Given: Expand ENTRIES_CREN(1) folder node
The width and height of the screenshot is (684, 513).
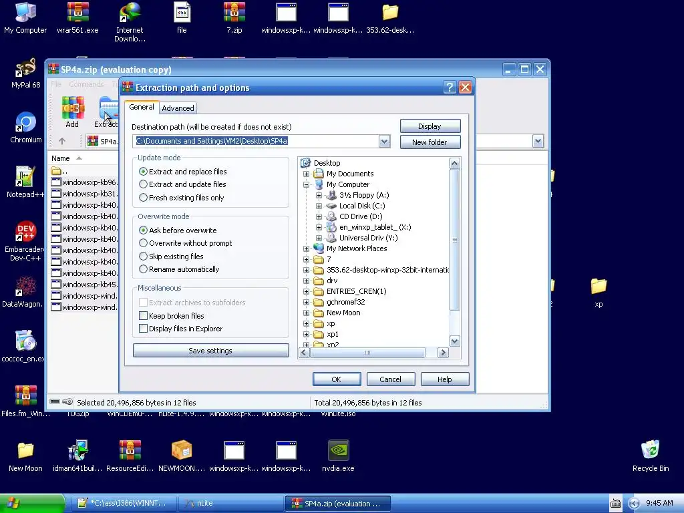Looking at the screenshot, I should (x=306, y=291).
